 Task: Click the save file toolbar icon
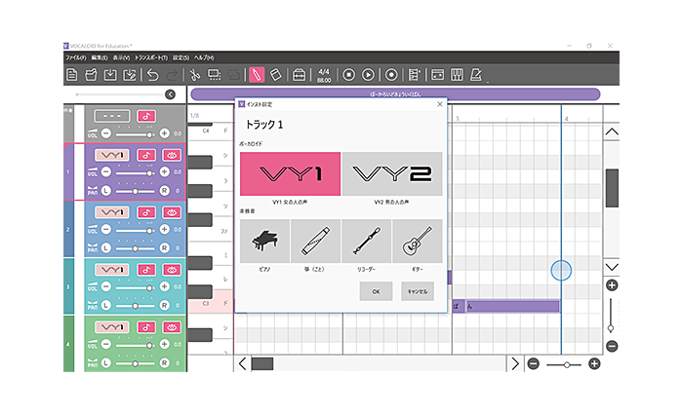pos(110,75)
